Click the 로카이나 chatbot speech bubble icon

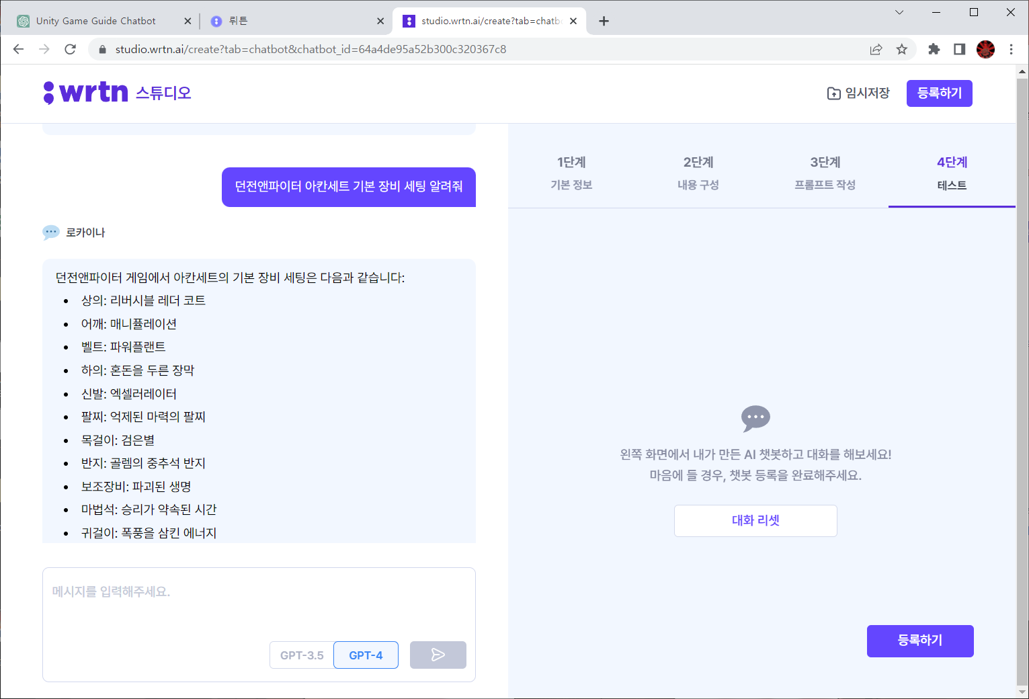pyautogui.click(x=51, y=233)
